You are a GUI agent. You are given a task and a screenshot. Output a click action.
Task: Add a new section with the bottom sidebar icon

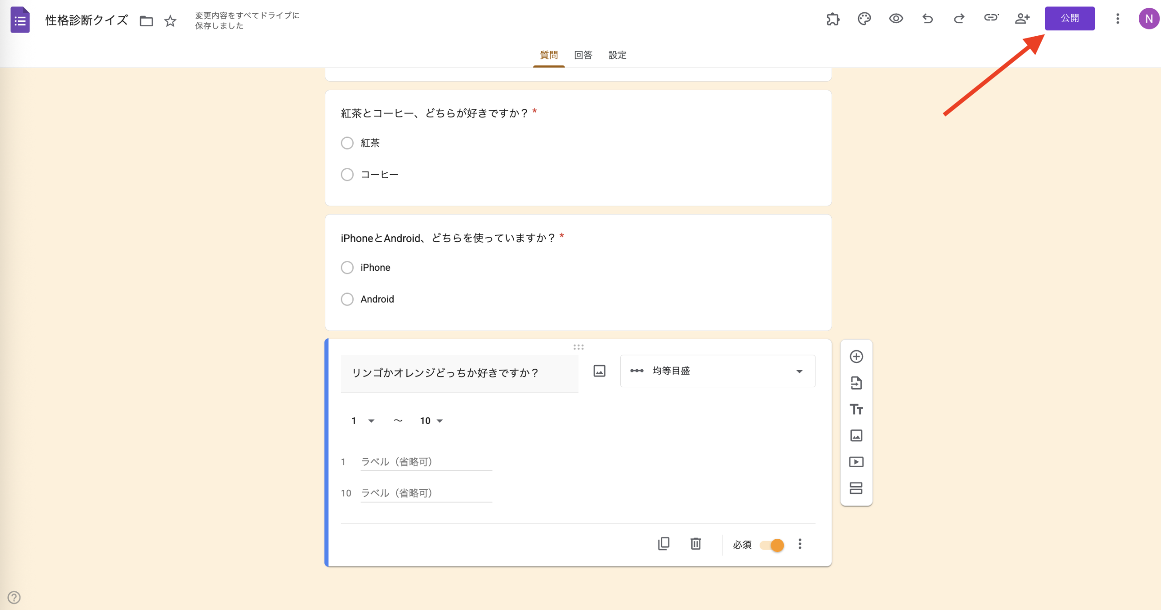(856, 488)
